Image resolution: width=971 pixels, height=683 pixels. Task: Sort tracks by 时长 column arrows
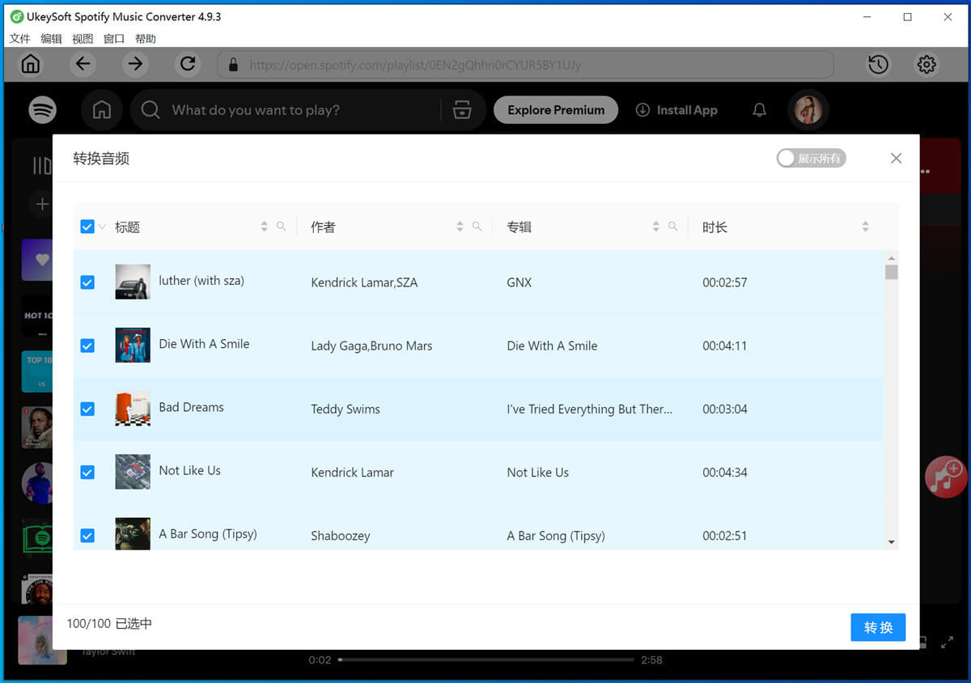pos(865,227)
